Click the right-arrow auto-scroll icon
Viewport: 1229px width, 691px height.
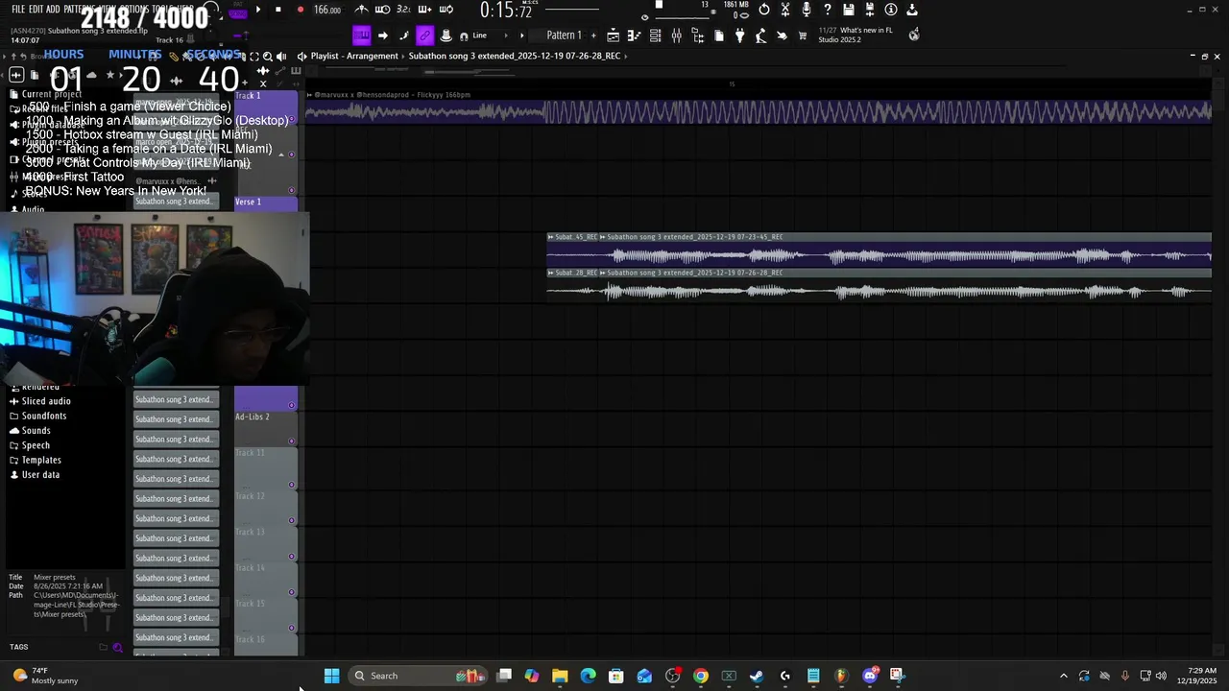coord(382,36)
